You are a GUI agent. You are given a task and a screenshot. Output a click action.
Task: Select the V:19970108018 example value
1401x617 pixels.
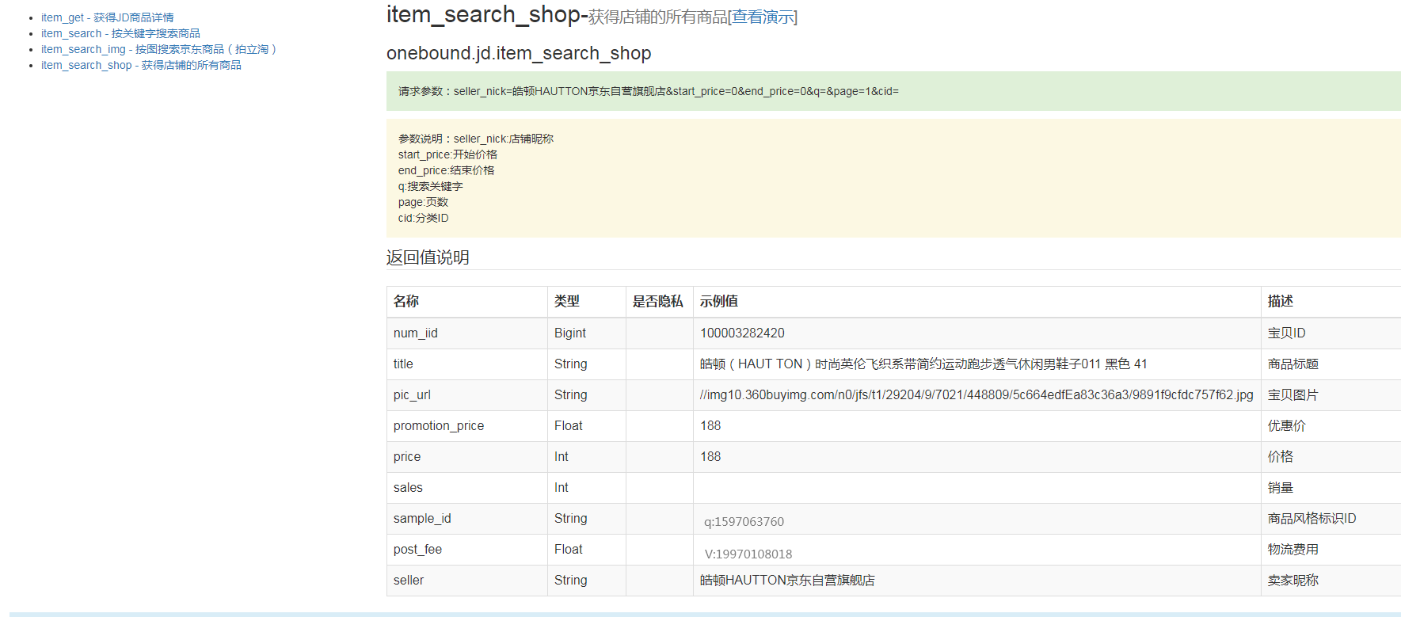[x=748, y=554]
